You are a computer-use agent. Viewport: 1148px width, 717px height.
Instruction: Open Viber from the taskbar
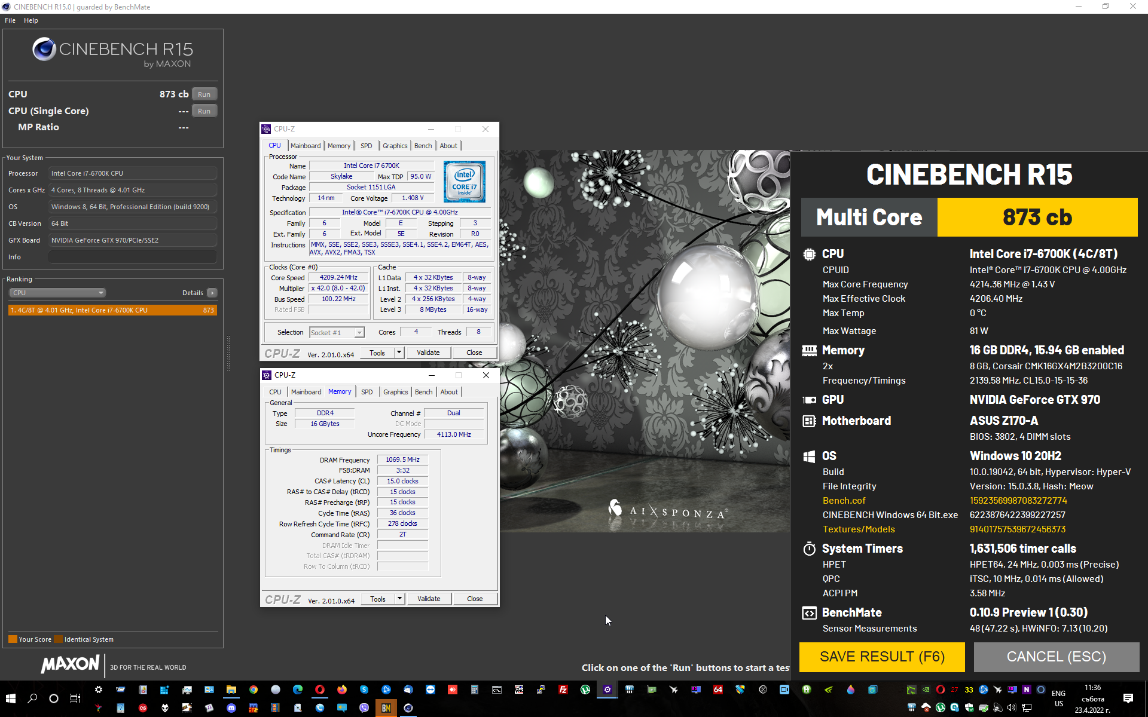pos(364,708)
